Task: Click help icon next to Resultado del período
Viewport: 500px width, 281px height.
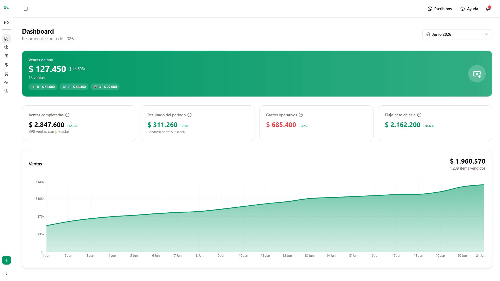Action: [x=190, y=115]
